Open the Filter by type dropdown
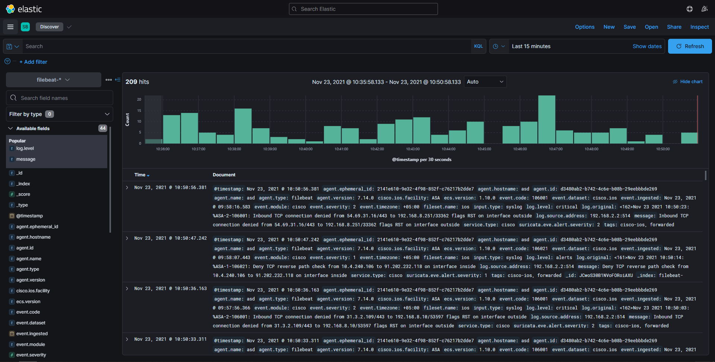 click(x=60, y=114)
